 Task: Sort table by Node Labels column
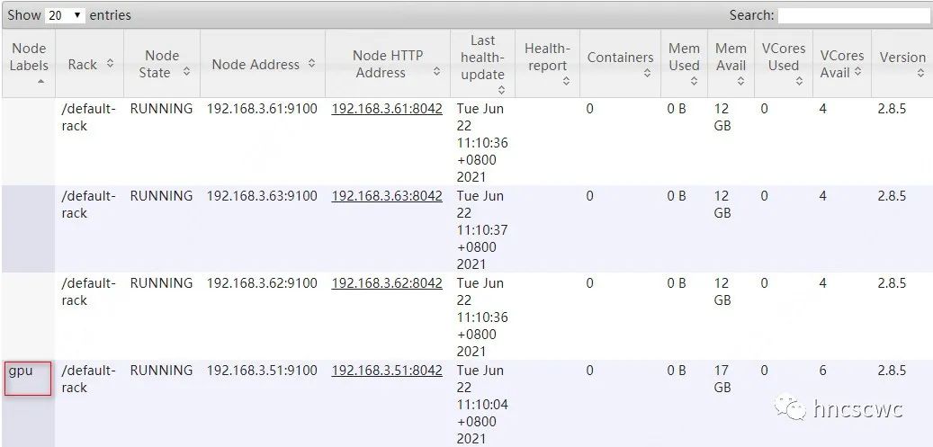click(x=28, y=64)
